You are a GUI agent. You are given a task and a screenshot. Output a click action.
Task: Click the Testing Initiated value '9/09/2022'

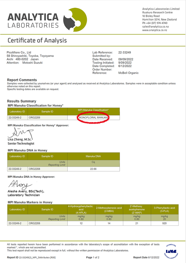click(x=125, y=63)
